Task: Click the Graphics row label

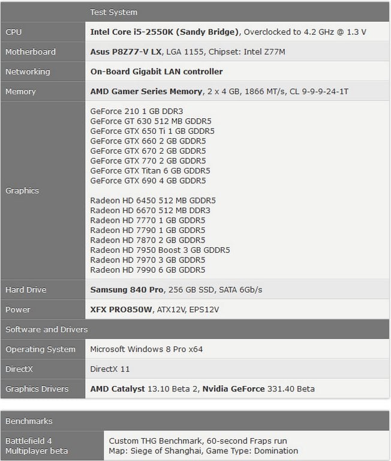Action: click(22, 190)
